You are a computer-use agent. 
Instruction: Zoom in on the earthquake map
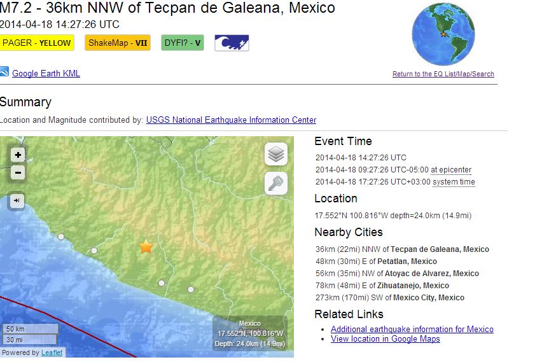tap(18, 155)
